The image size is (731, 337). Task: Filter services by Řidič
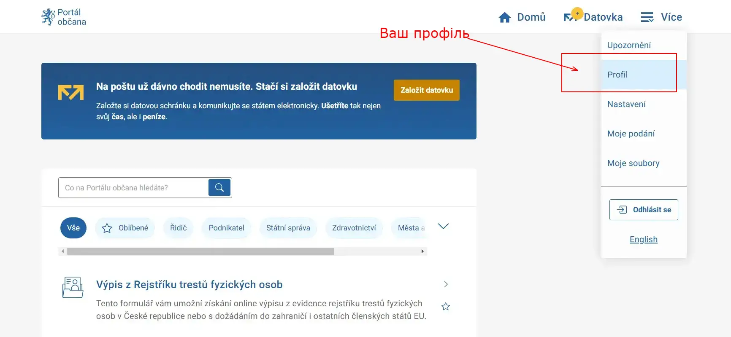179,228
